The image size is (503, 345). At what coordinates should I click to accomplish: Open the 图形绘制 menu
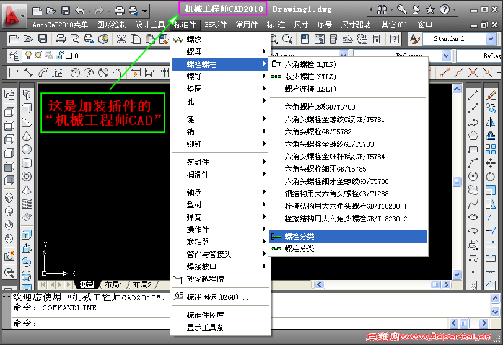pos(112,25)
